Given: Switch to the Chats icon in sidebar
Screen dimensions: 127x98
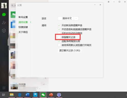Looking at the screenshot, I should point(4,15).
